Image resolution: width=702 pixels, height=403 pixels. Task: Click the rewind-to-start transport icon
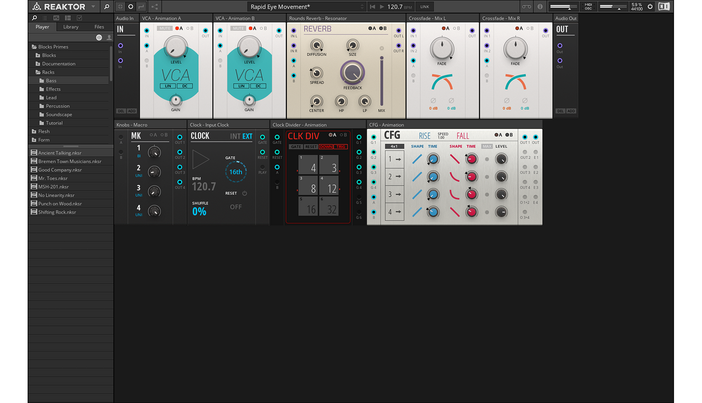(x=372, y=7)
